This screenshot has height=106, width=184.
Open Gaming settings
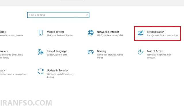click(101, 51)
